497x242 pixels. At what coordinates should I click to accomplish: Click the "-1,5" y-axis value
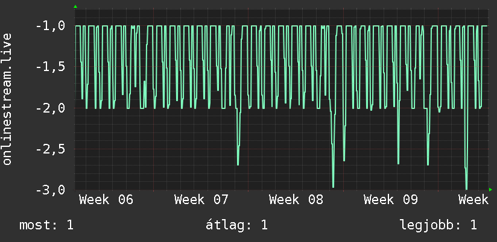point(51,67)
